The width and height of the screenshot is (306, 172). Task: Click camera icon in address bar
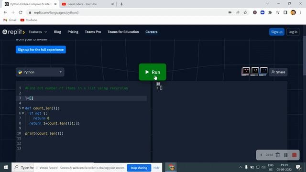tap(230, 12)
